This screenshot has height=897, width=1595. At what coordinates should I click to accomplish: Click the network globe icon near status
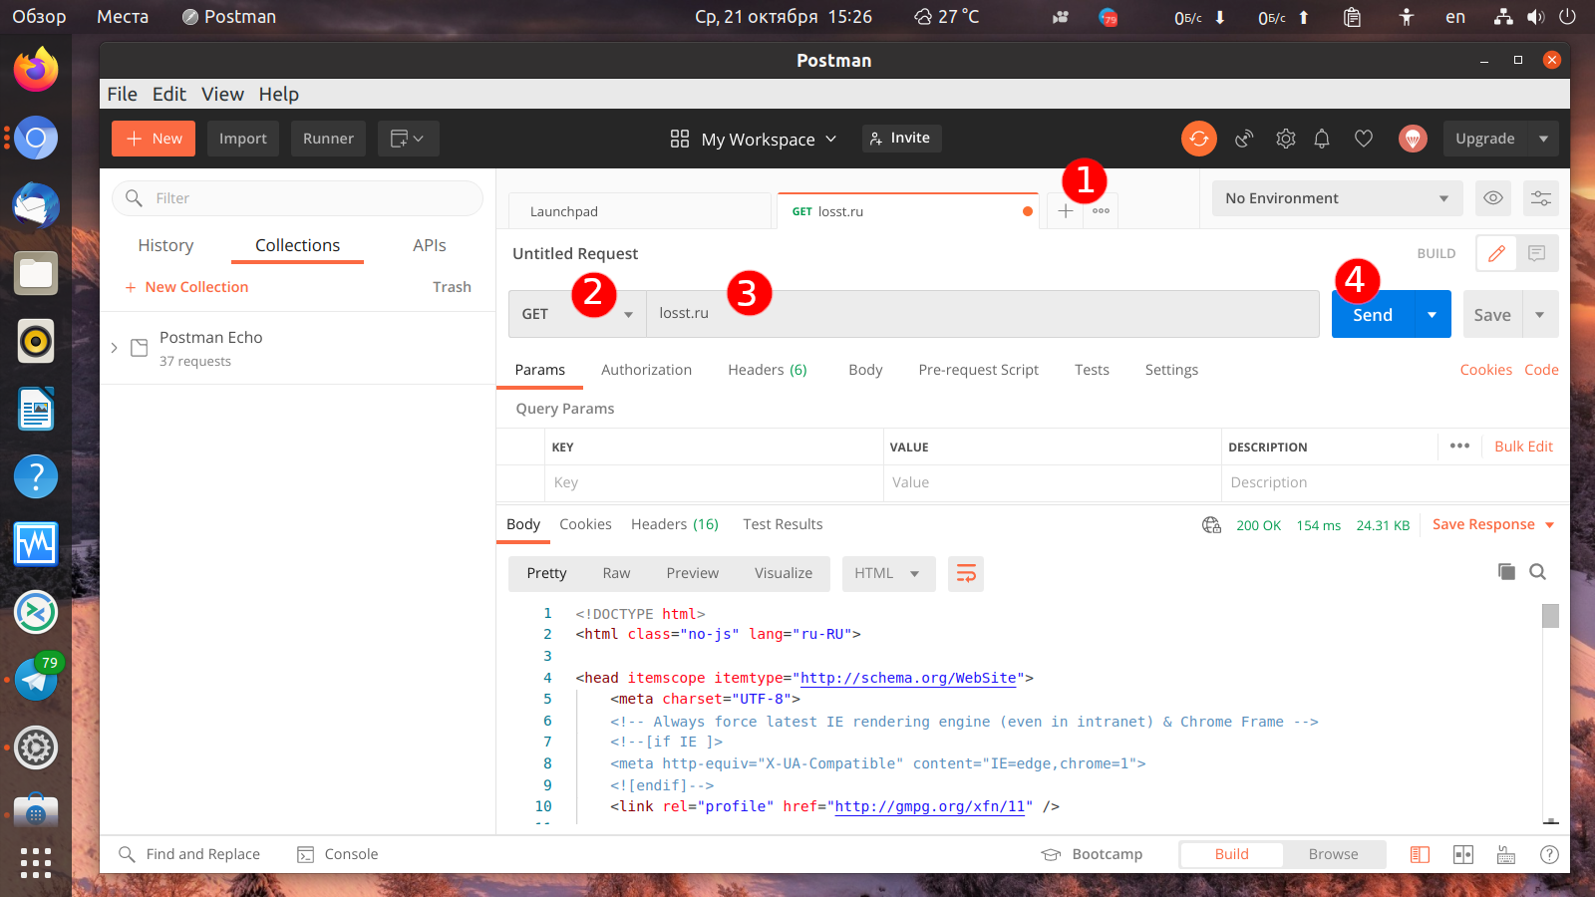click(1211, 525)
